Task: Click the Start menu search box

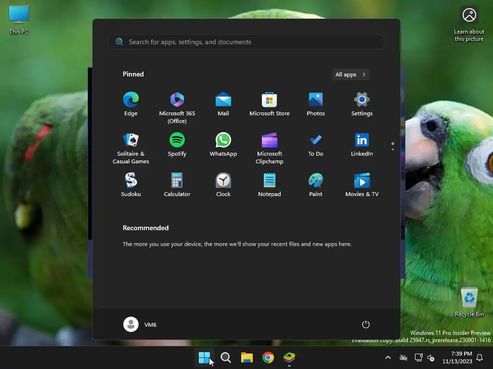Action: 246,42
